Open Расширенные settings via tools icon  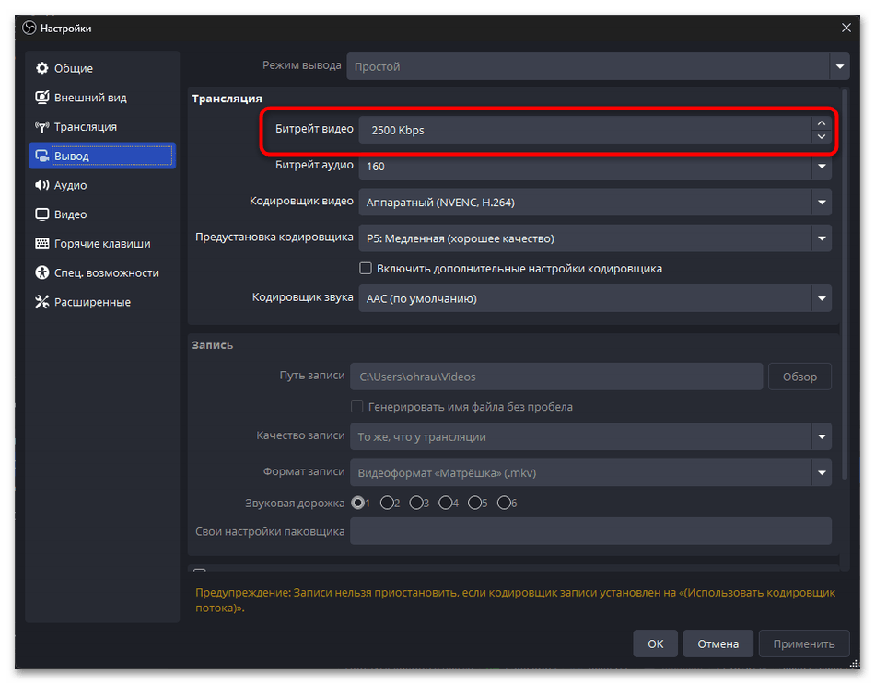click(41, 302)
